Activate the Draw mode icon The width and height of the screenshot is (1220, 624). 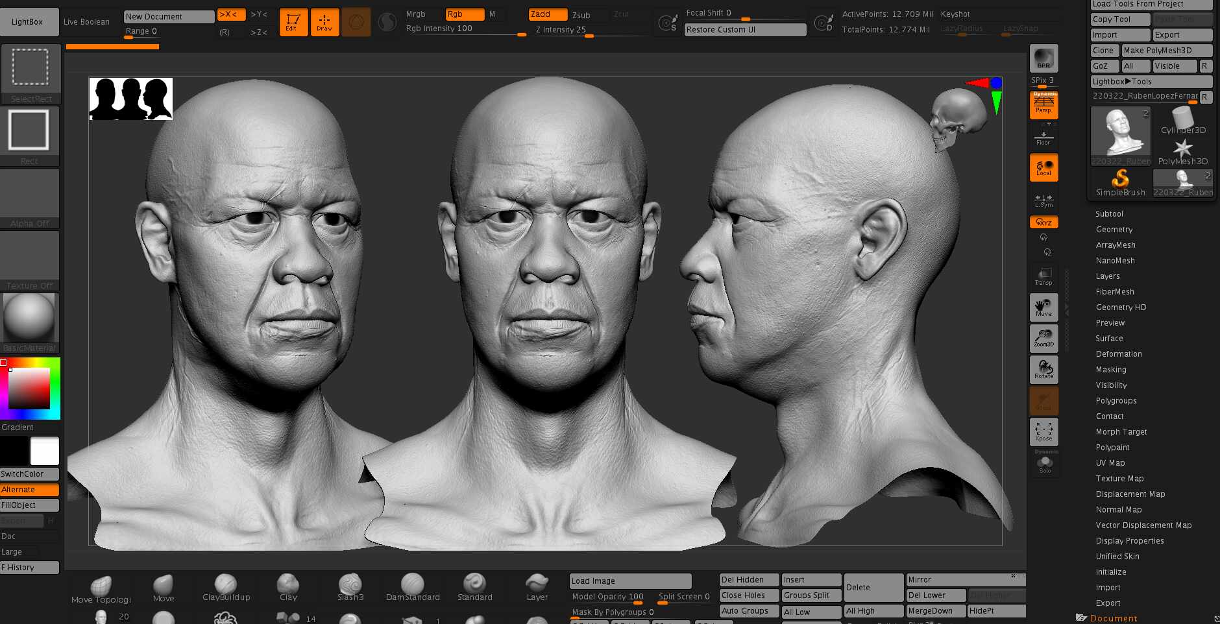coord(324,22)
